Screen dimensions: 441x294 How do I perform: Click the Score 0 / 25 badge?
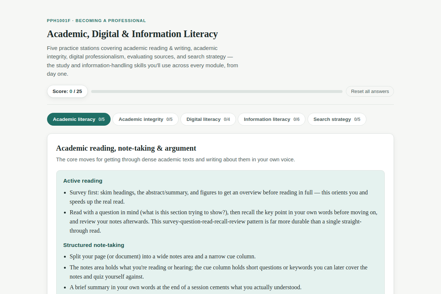coord(67,92)
